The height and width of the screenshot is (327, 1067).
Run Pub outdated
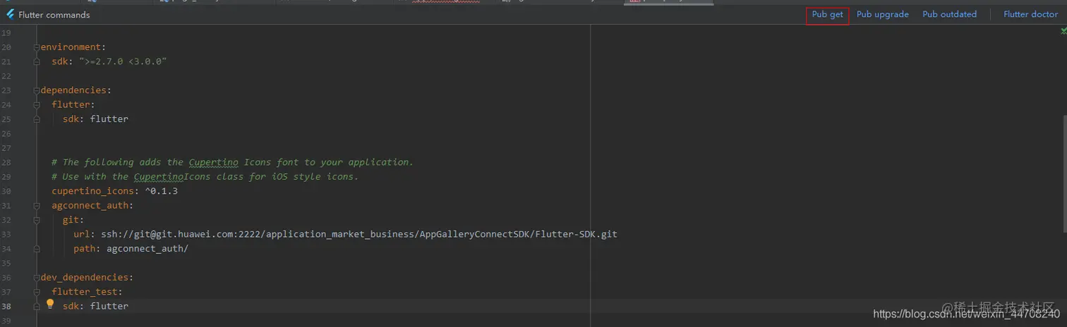(949, 14)
